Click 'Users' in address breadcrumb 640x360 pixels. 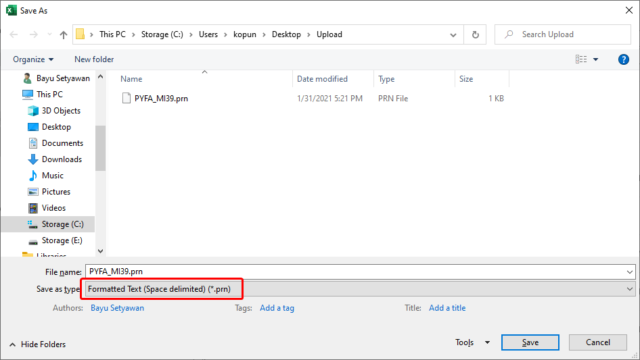(x=208, y=34)
